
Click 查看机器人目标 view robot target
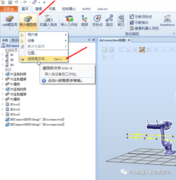144,28
